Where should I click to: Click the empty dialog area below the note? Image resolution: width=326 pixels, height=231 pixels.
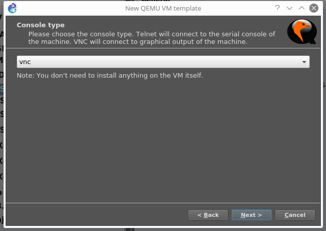[163, 141]
